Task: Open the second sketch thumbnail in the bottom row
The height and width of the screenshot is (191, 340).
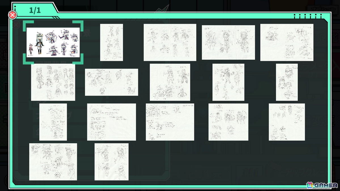Action: (111, 162)
